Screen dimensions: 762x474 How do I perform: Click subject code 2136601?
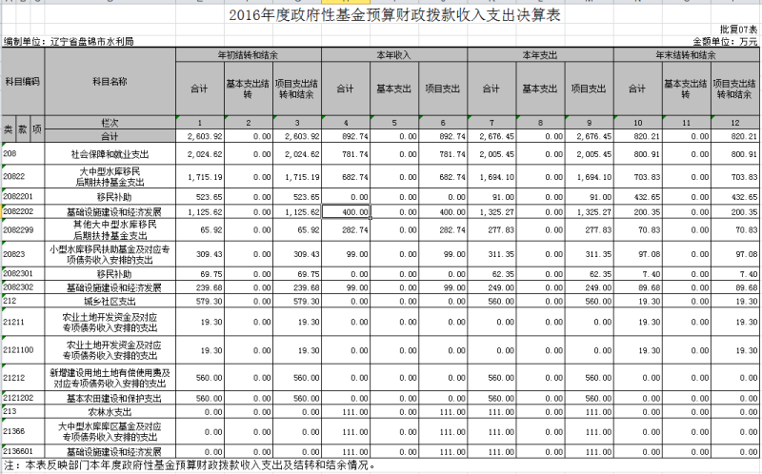click(23, 451)
